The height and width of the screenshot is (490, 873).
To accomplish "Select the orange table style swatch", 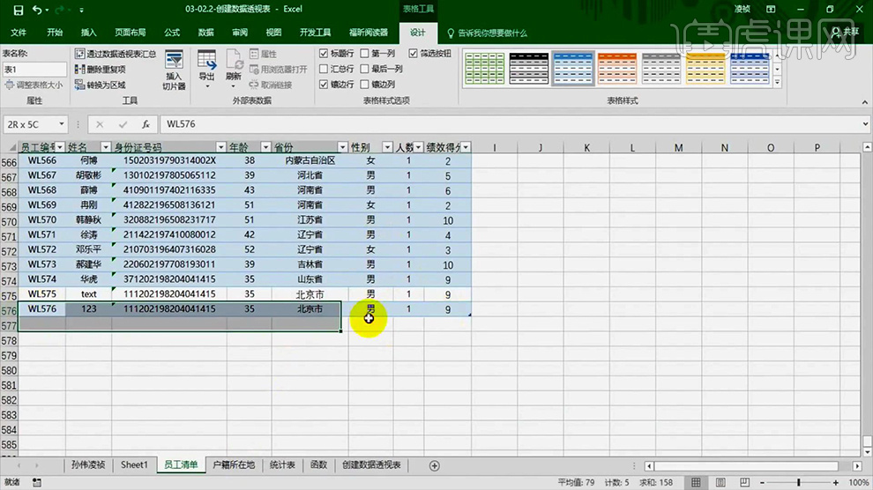I will (616, 67).
